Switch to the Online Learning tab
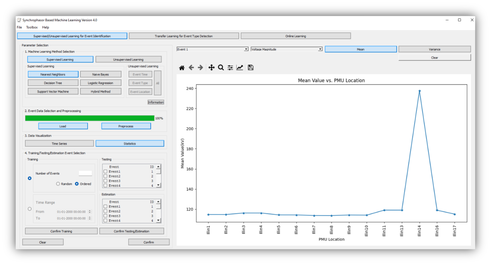The width and height of the screenshot is (491, 265). point(296,36)
